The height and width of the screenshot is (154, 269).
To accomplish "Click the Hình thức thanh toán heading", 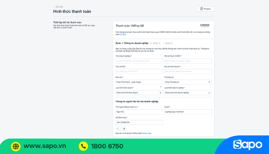I will point(72,11).
